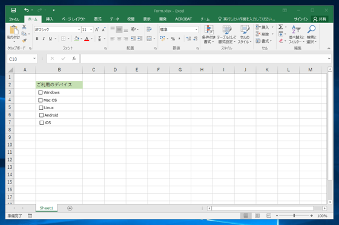Check the Linux checkbox

click(x=41, y=107)
